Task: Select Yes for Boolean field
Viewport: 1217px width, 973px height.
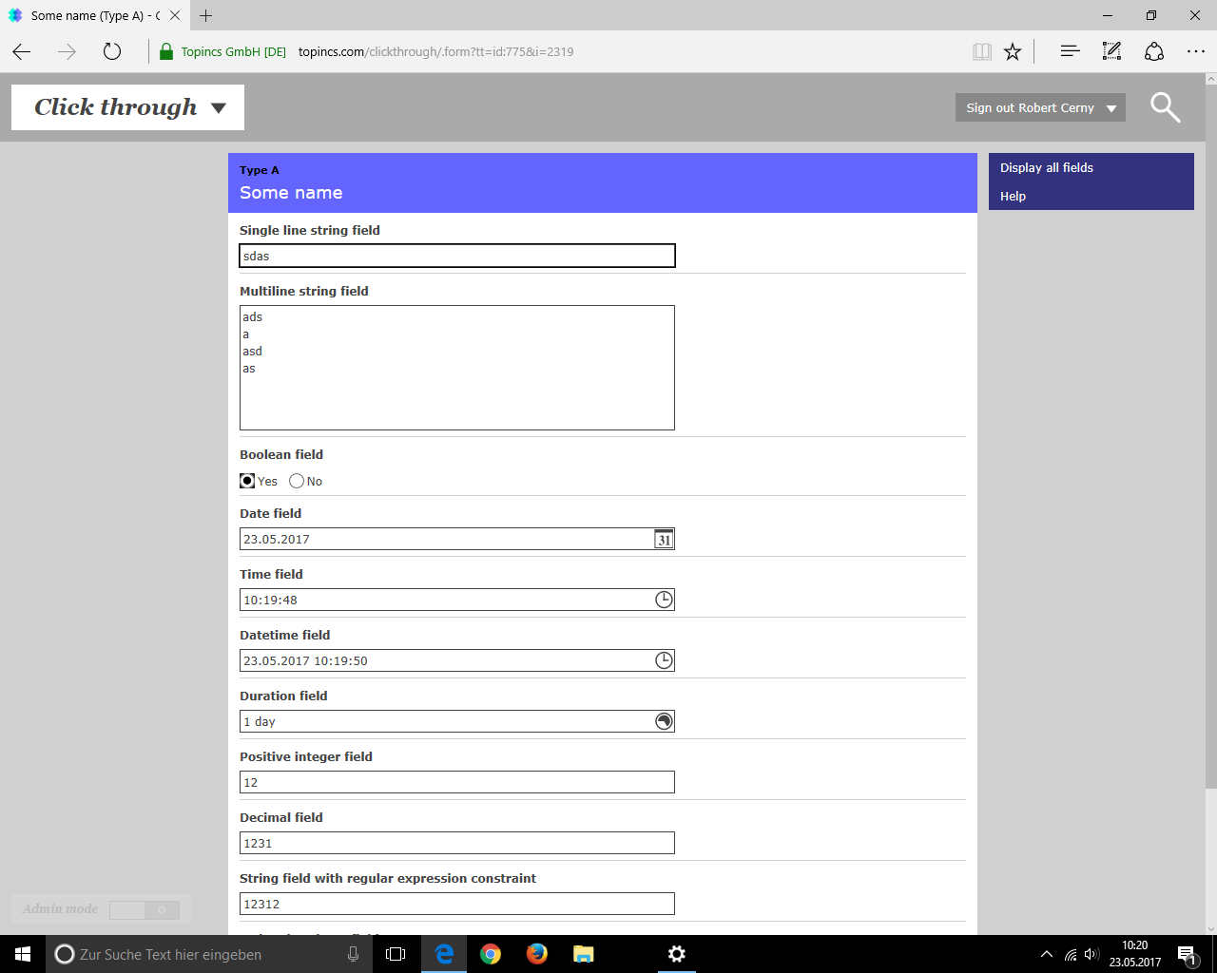Action: (x=247, y=481)
